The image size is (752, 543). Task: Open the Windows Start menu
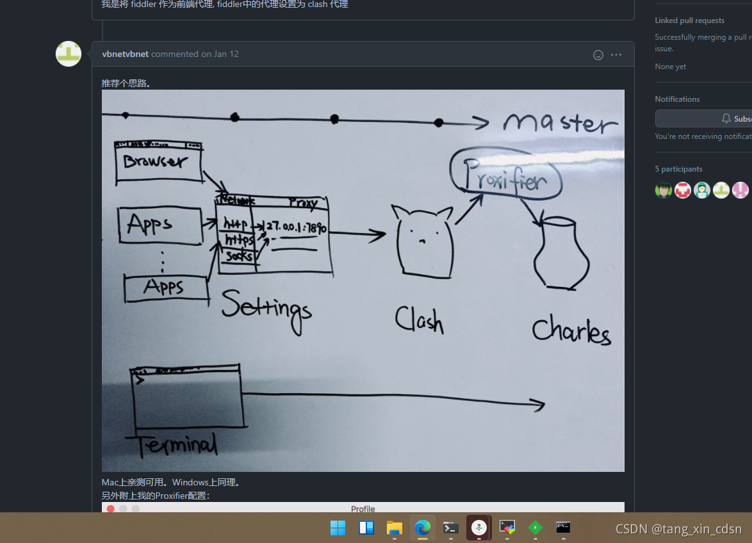(x=338, y=528)
